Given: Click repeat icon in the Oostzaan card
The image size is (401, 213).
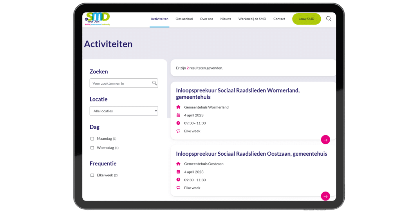Looking at the screenshot, I should [178, 188].
